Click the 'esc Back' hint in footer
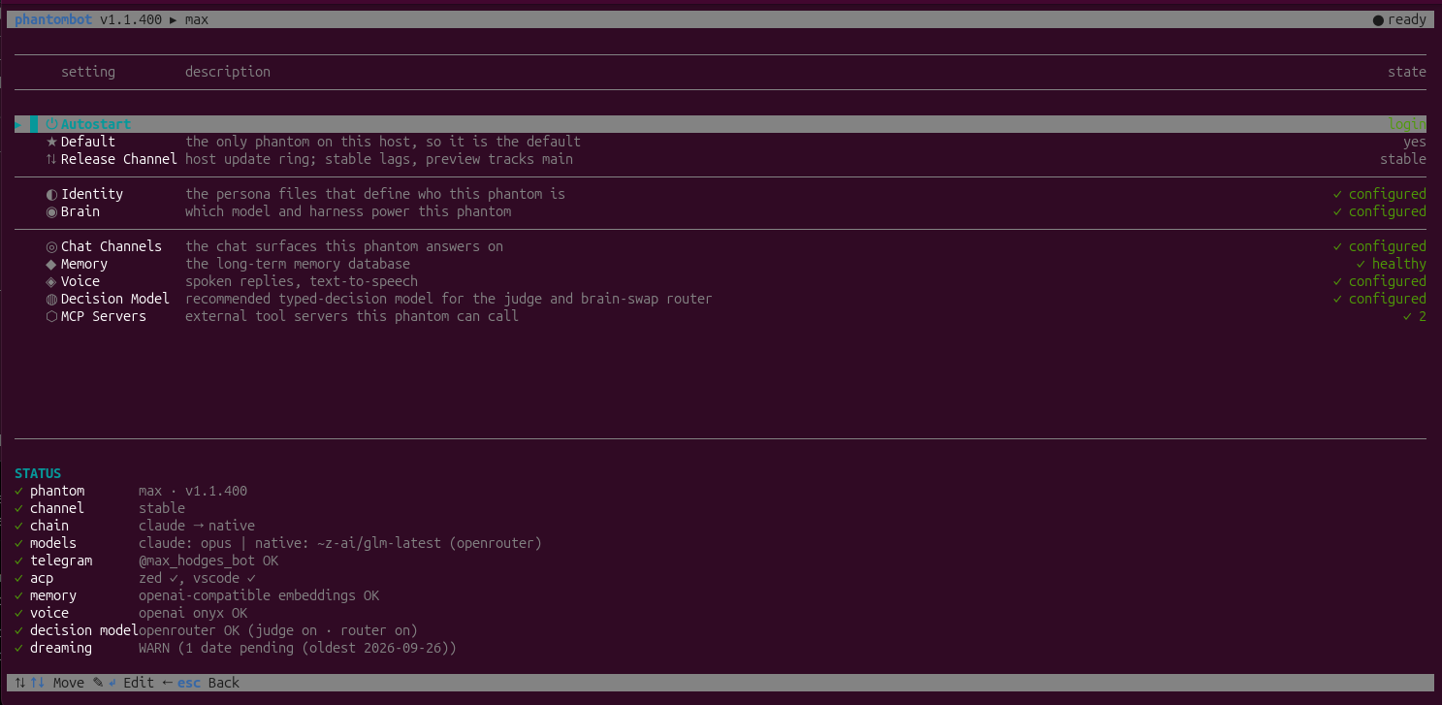This screenshot has width=1442, height=705. click(x=208, y=683)
